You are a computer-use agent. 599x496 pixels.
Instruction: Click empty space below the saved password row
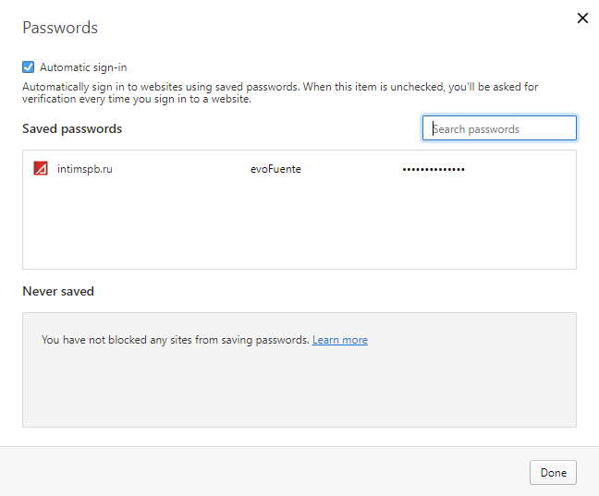[299, 226]
